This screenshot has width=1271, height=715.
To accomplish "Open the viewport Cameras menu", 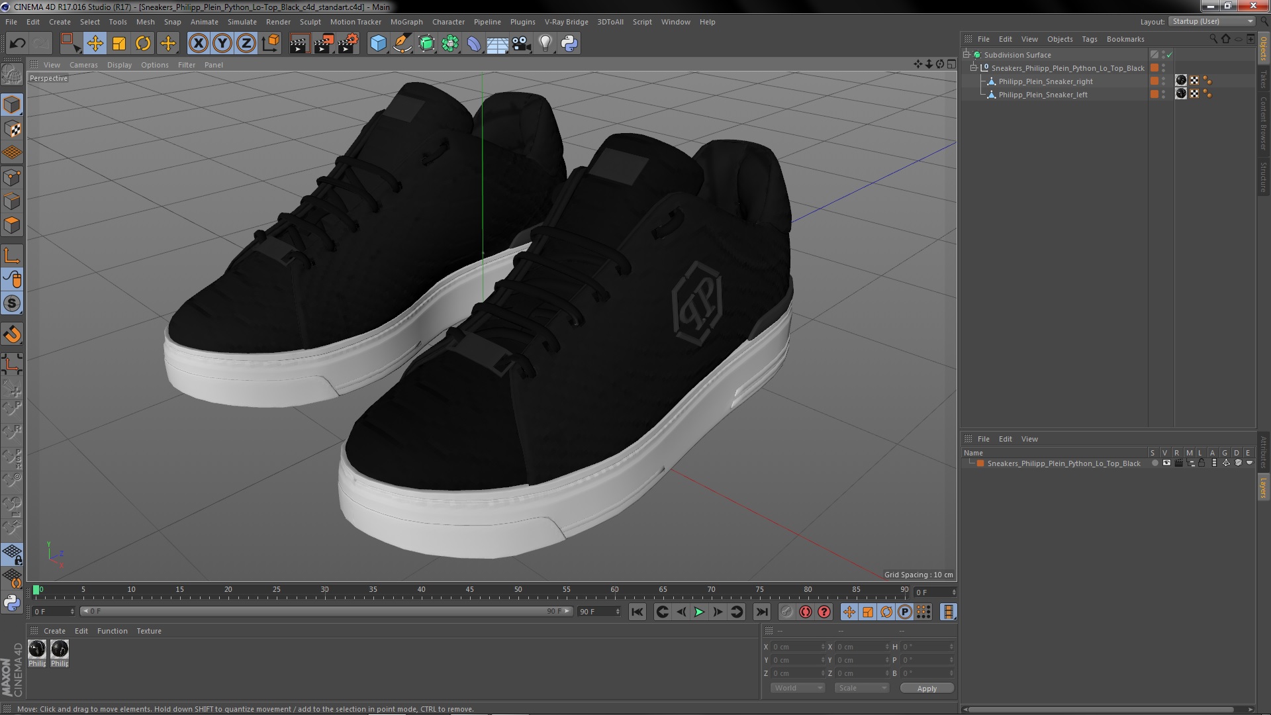I will [x=83, y=65].
